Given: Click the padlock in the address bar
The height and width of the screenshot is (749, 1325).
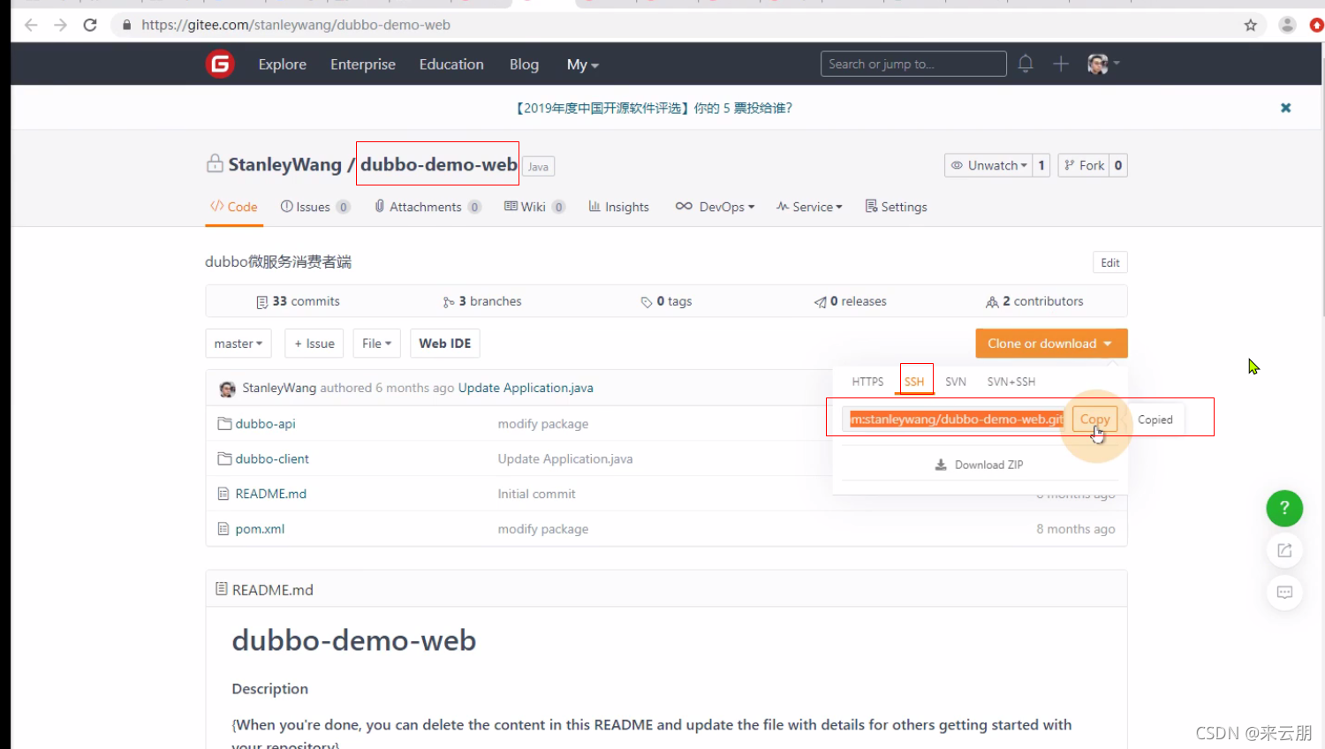Looking at the screenshot, I should 127,25.
